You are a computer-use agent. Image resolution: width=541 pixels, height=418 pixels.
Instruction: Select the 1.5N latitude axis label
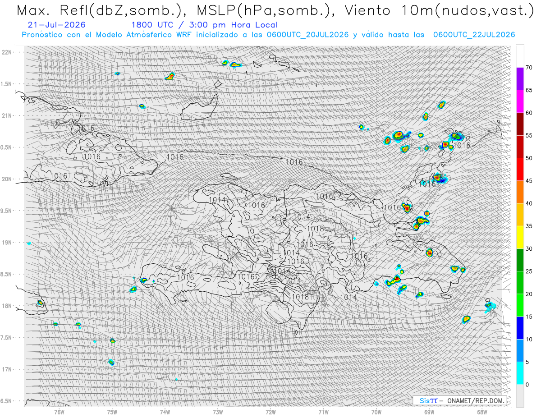pos(6,84)
